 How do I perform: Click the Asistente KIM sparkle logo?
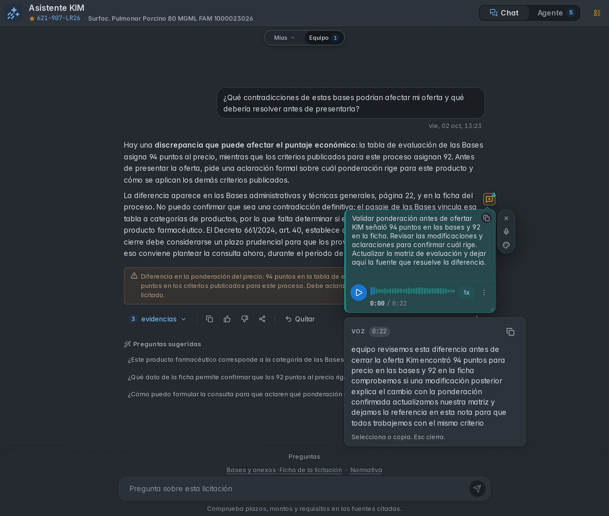[x=13, y=13]
